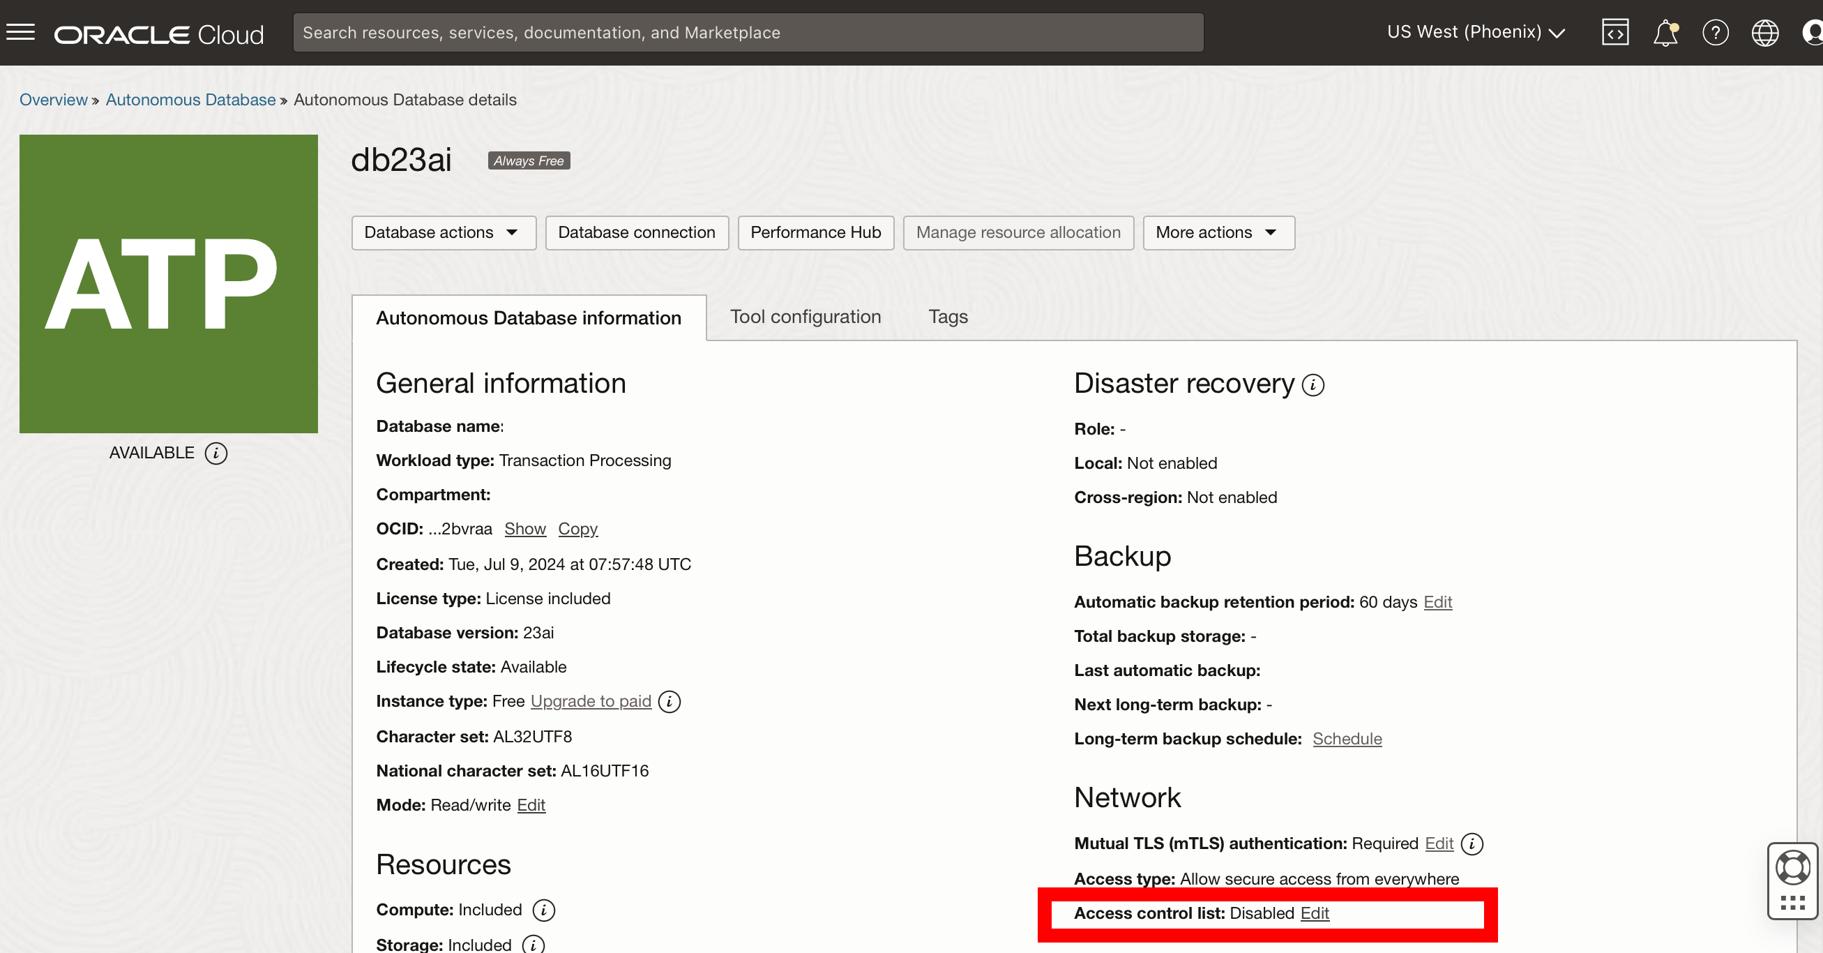Open the hamburger navigation menu
This screenshot has height=953, width=1823.
(20, 33)
